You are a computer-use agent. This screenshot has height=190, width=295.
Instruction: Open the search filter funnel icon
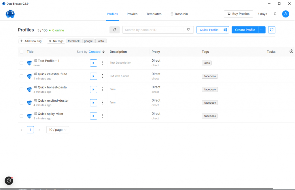click(188, 30)
